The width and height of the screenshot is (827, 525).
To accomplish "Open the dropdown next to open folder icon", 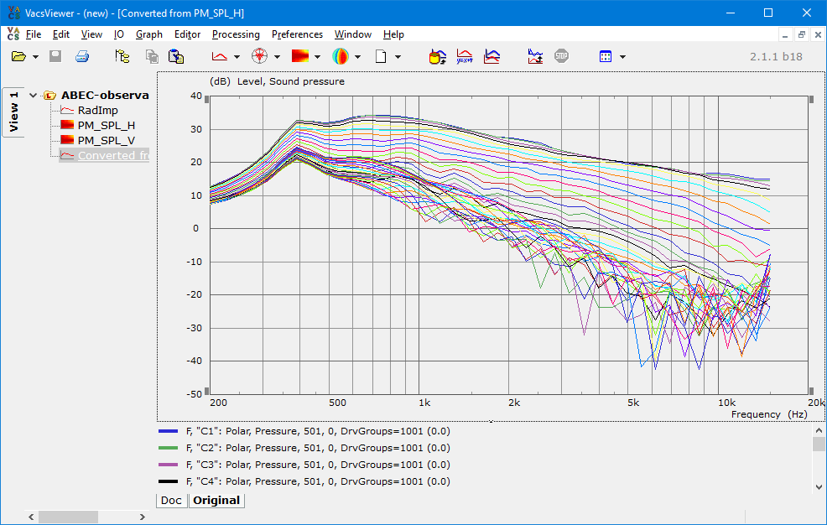I will click(35, 57).
